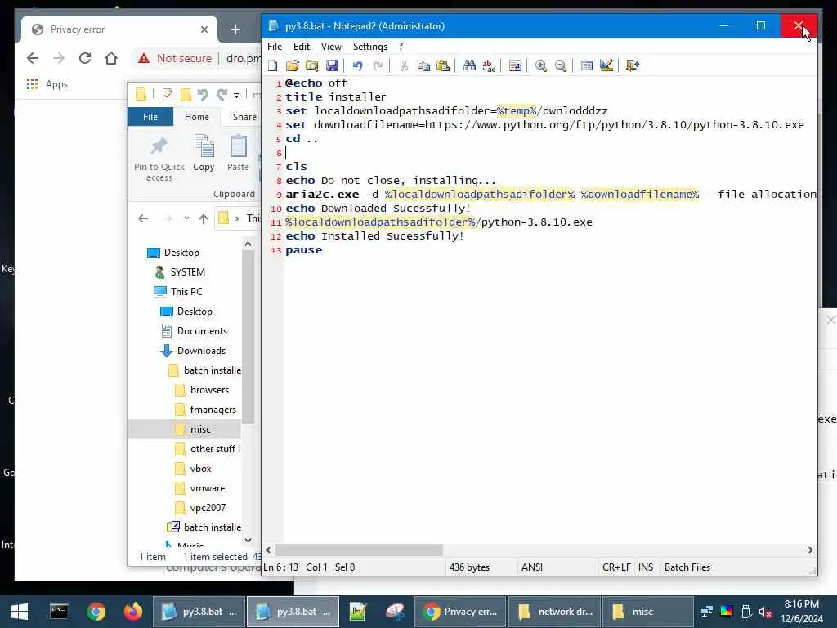Open the File menu in Notepad2
This screenshot has width=837, height=628.
(x=275, y=47)
